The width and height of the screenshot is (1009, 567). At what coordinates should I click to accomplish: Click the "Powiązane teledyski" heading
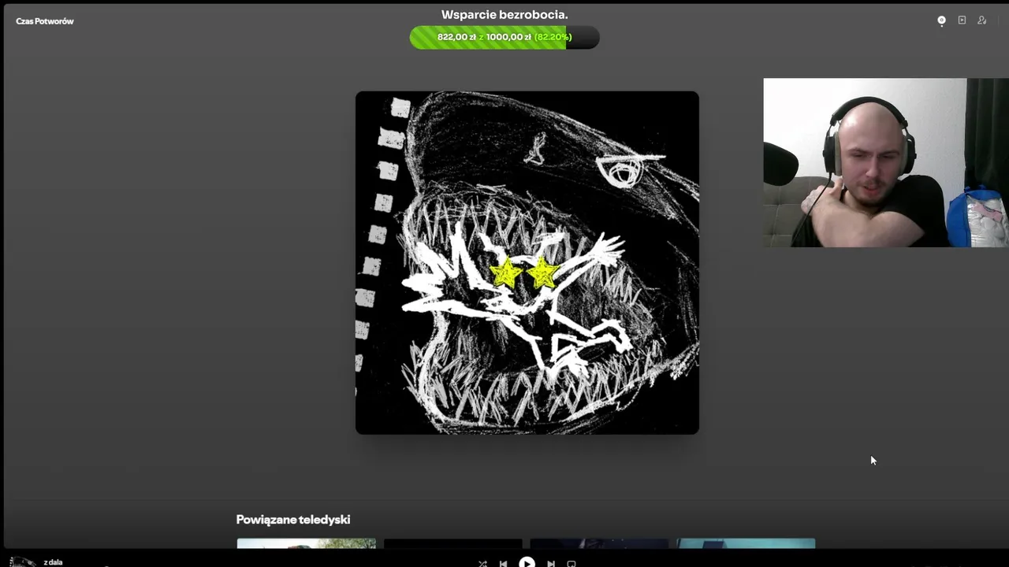(293, 520)
